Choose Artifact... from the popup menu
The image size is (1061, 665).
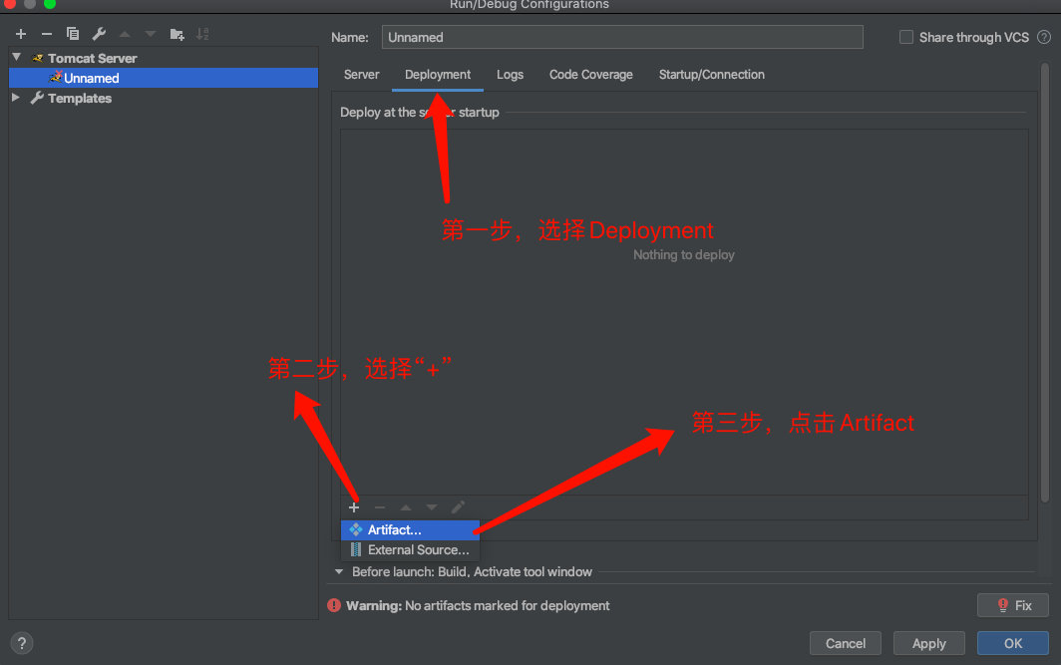pos(410,529)
